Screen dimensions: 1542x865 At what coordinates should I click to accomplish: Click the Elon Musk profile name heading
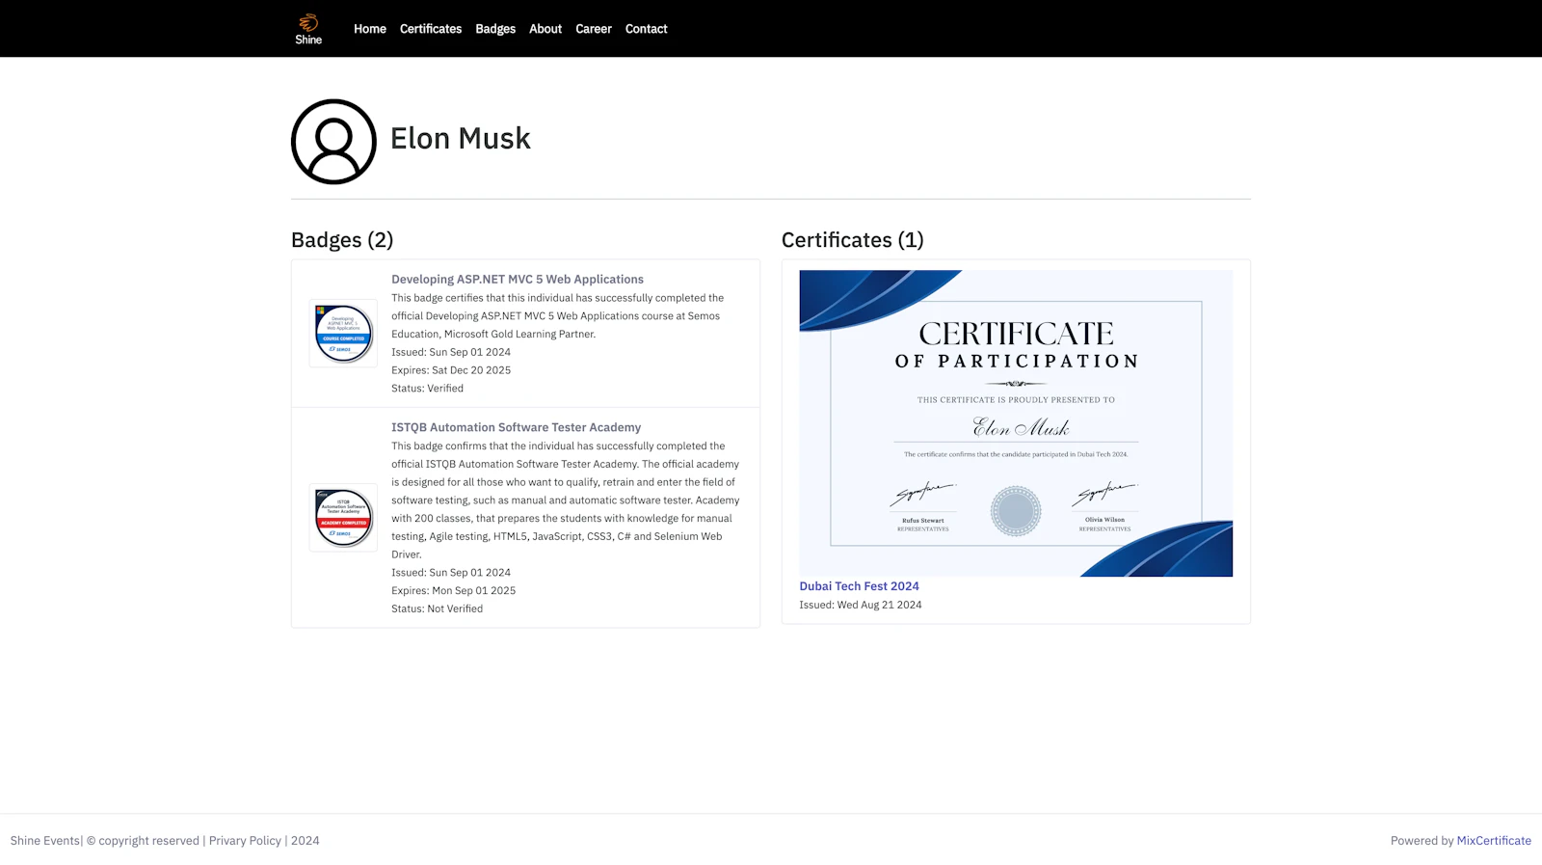pos(460,139)
